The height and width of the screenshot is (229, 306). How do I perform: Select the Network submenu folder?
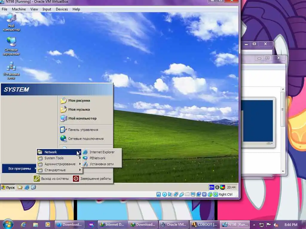pyautogui.click(x=59, y=152)
